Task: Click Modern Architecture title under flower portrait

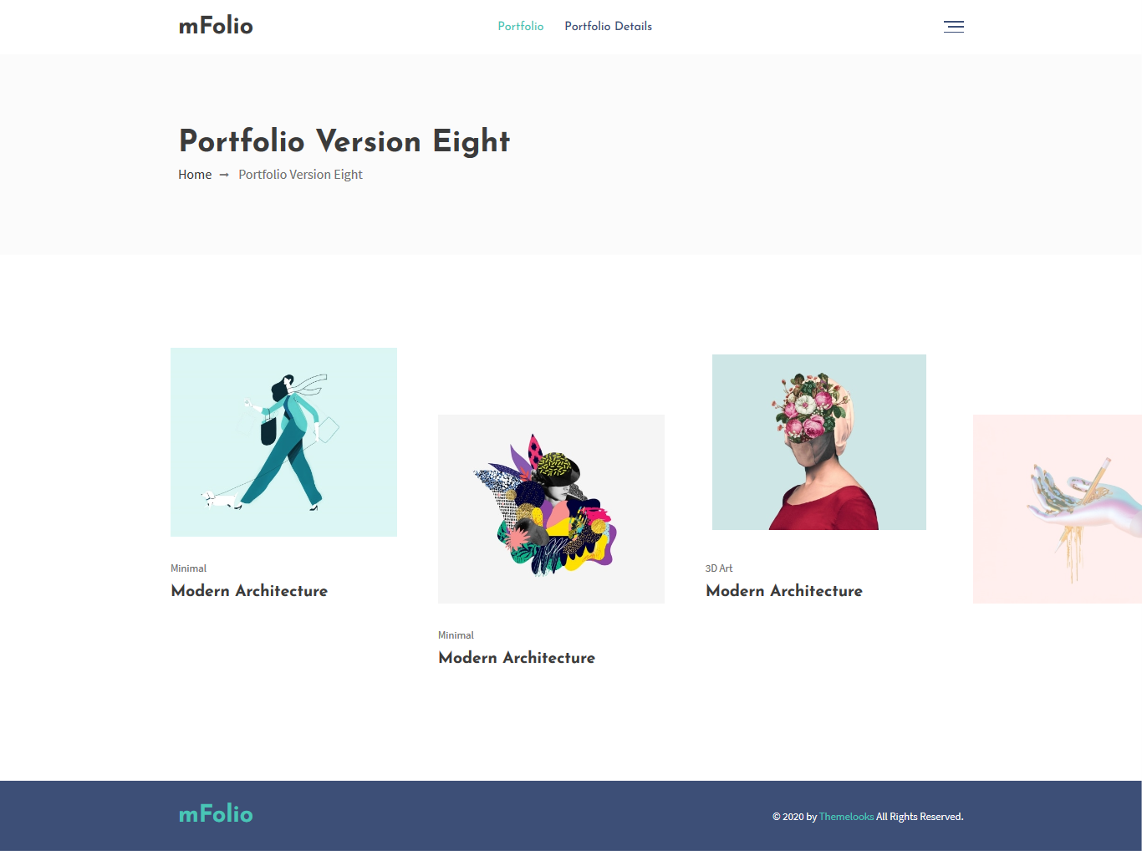Action: (784, 591)
